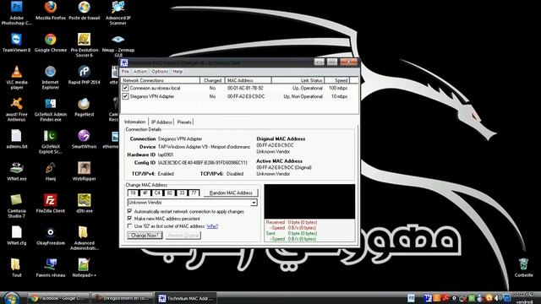
Task: Launch TeamViewer 8 desktop icon
Action: pyautogui.click(x=16, y=43)
